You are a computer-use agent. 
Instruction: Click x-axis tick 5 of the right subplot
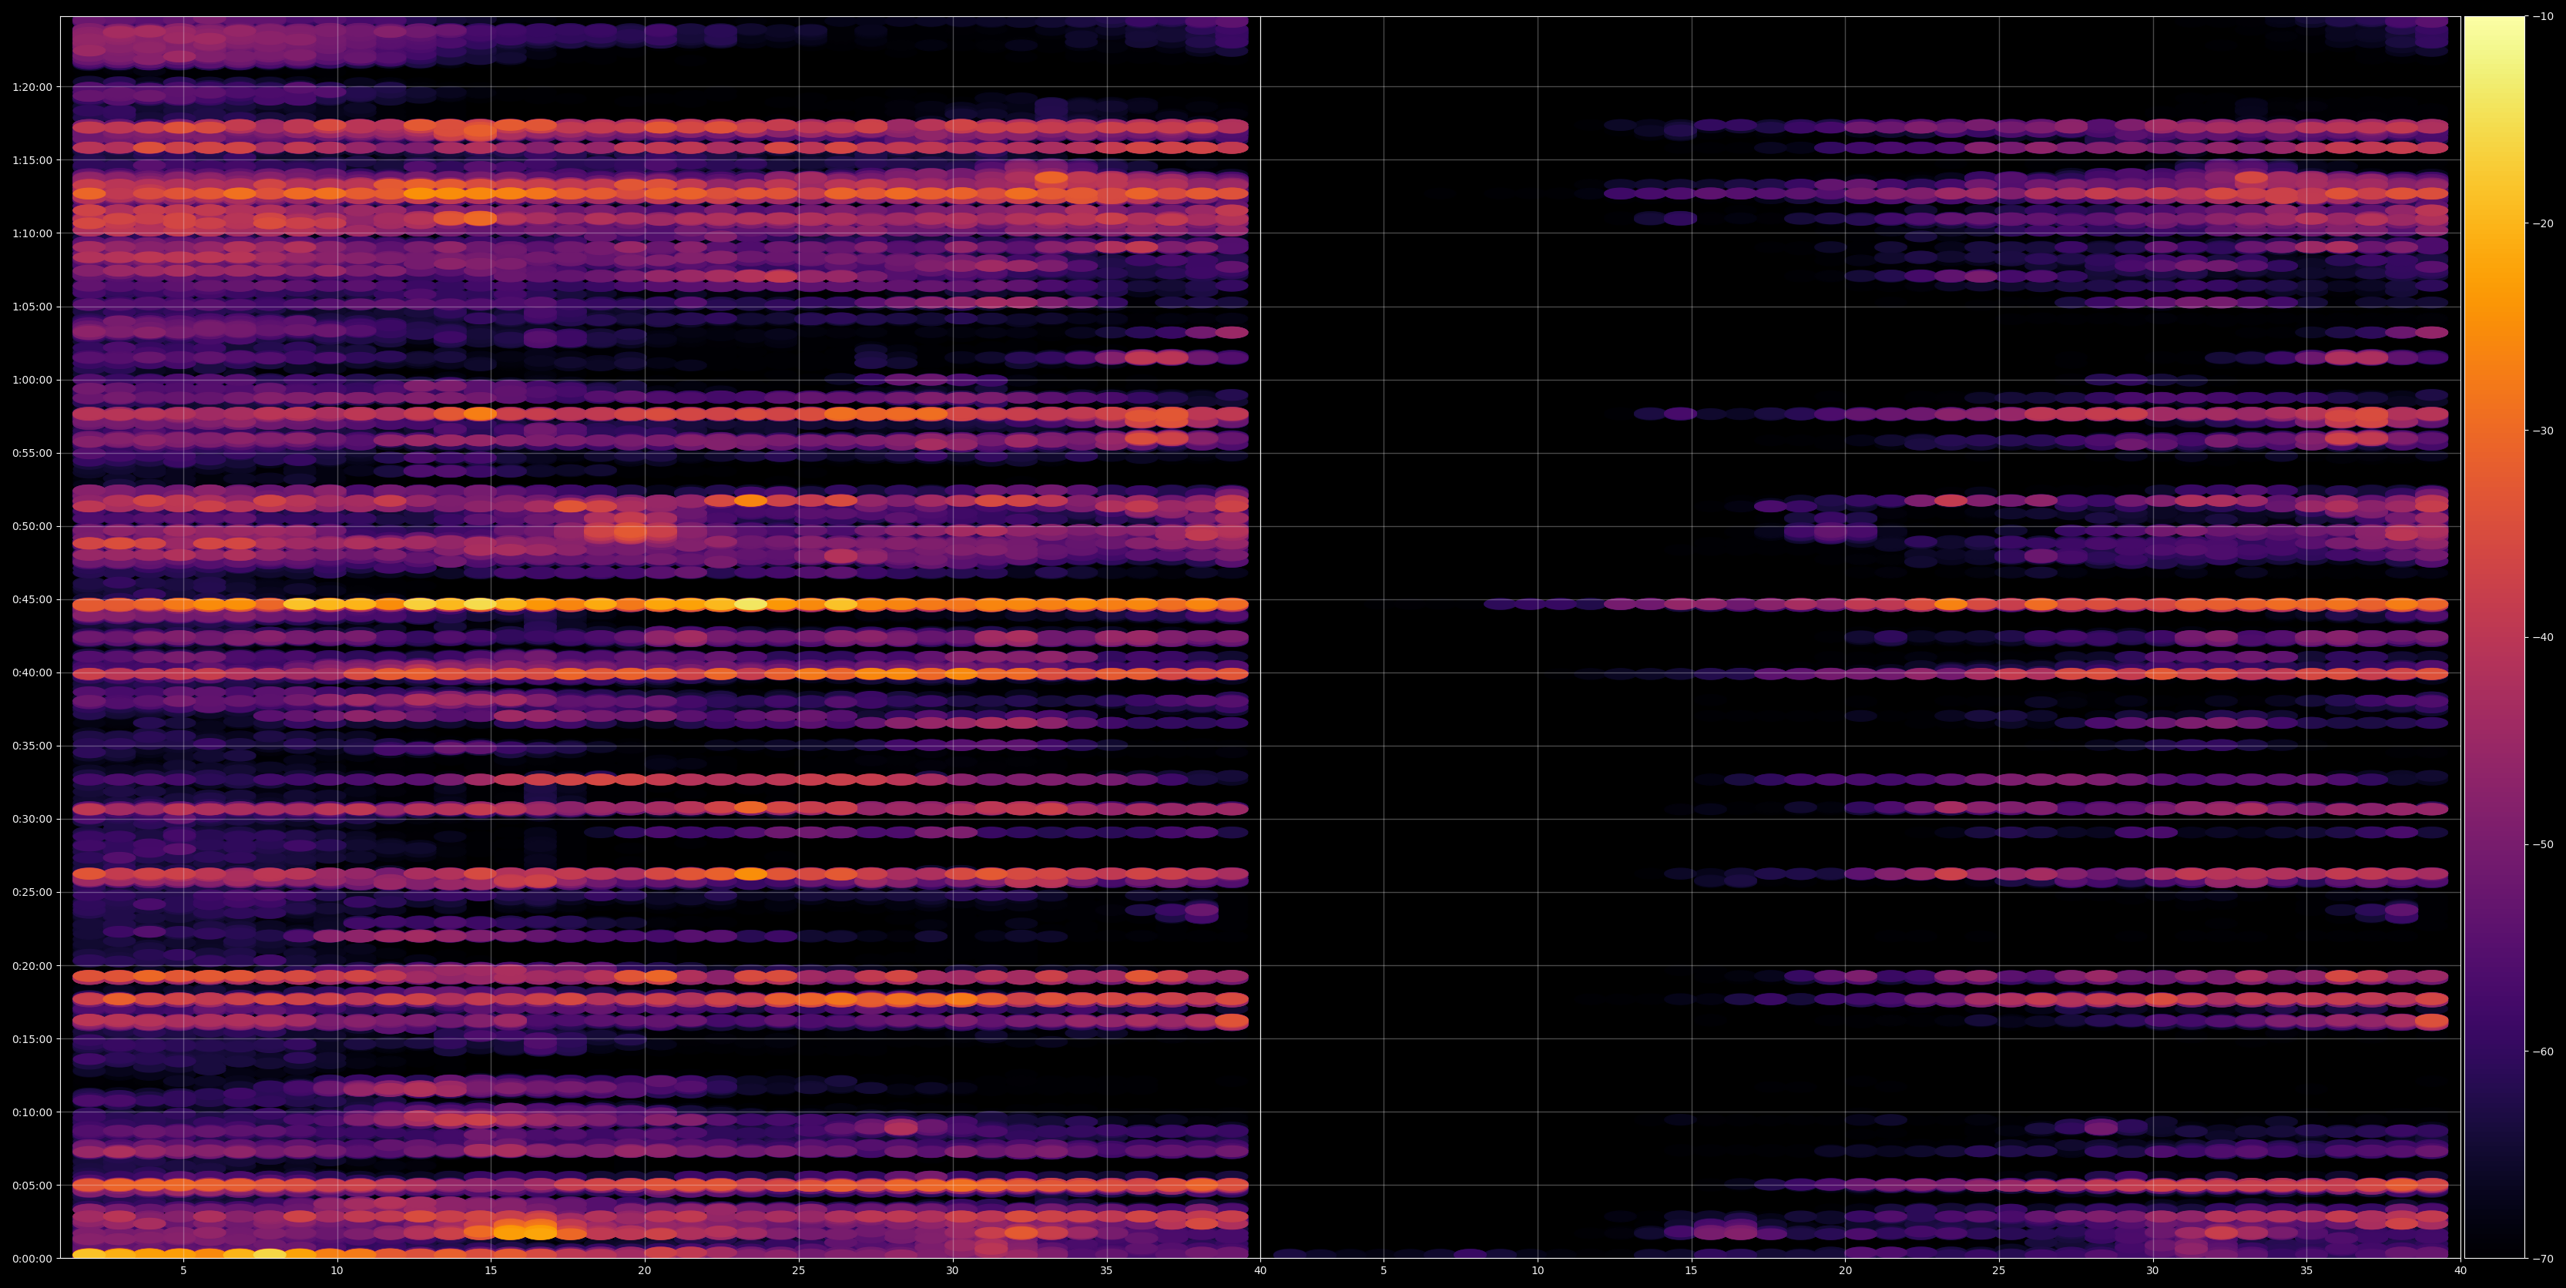(x=1384, y=1271)
